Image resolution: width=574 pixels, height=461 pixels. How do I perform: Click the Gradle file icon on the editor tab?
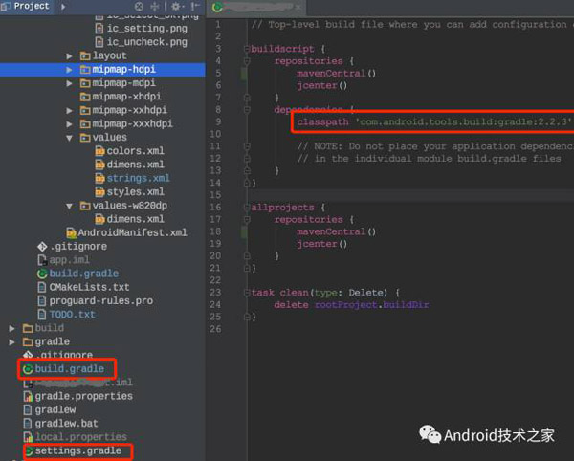217,7
